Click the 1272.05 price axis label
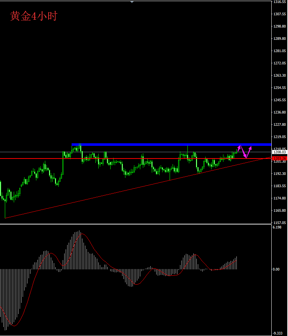288x336 pixels. [280, 63]
